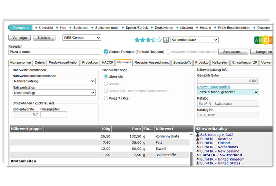Open Historie from the top menu
This screenshot has height=186, width=276.
pos(205,28)
